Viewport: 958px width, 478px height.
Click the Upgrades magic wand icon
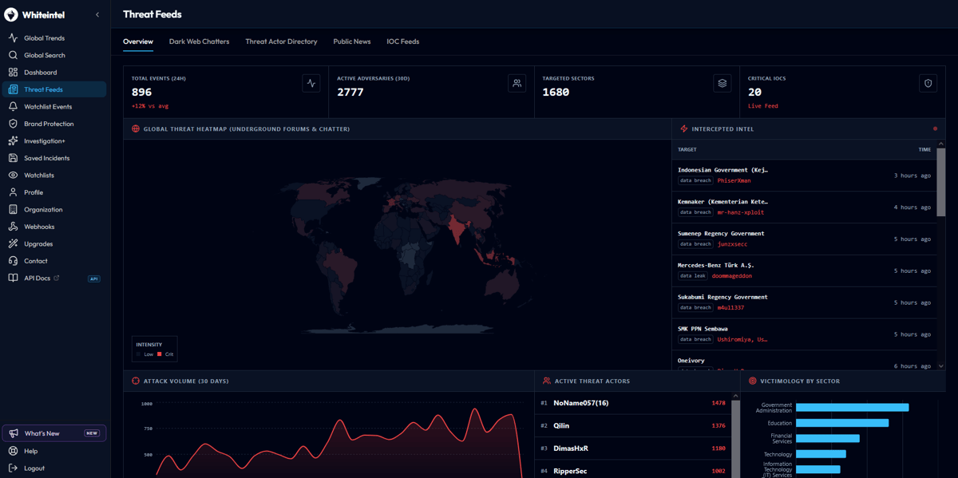click(13, 244)
